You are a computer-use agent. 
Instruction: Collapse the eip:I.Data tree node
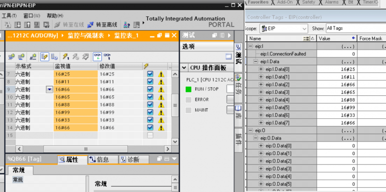click(256, 62)
